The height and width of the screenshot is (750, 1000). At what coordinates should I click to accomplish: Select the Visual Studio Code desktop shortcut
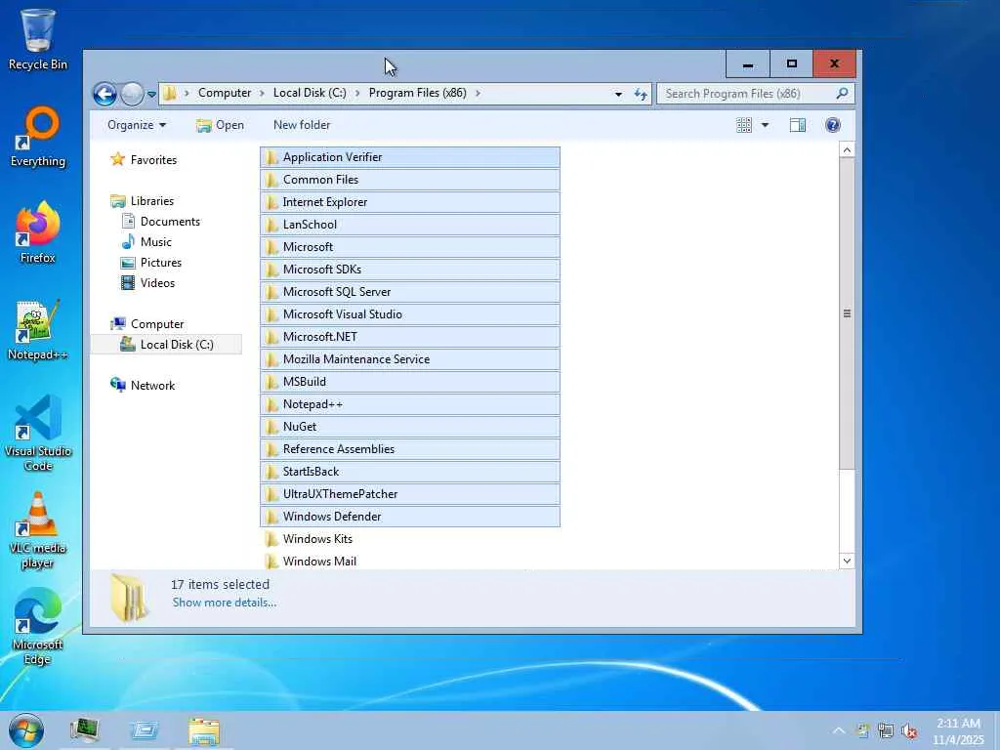tap(38, 434)
